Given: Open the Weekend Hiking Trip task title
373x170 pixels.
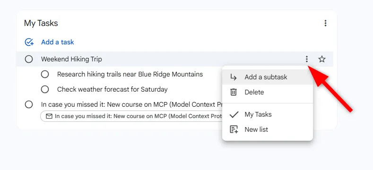Looking at the screenshot, I should [71, 59].
